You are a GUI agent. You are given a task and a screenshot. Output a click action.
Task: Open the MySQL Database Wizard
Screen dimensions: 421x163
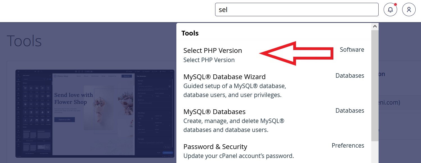pos(224,77)
